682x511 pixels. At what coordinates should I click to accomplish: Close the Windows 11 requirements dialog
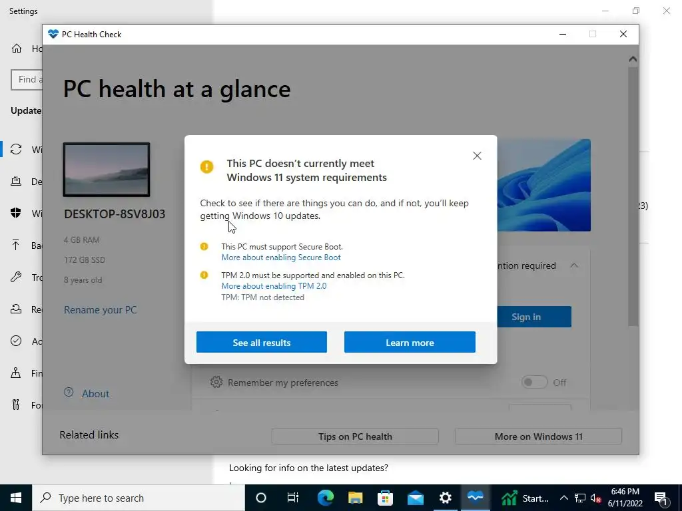pos(477,156)
